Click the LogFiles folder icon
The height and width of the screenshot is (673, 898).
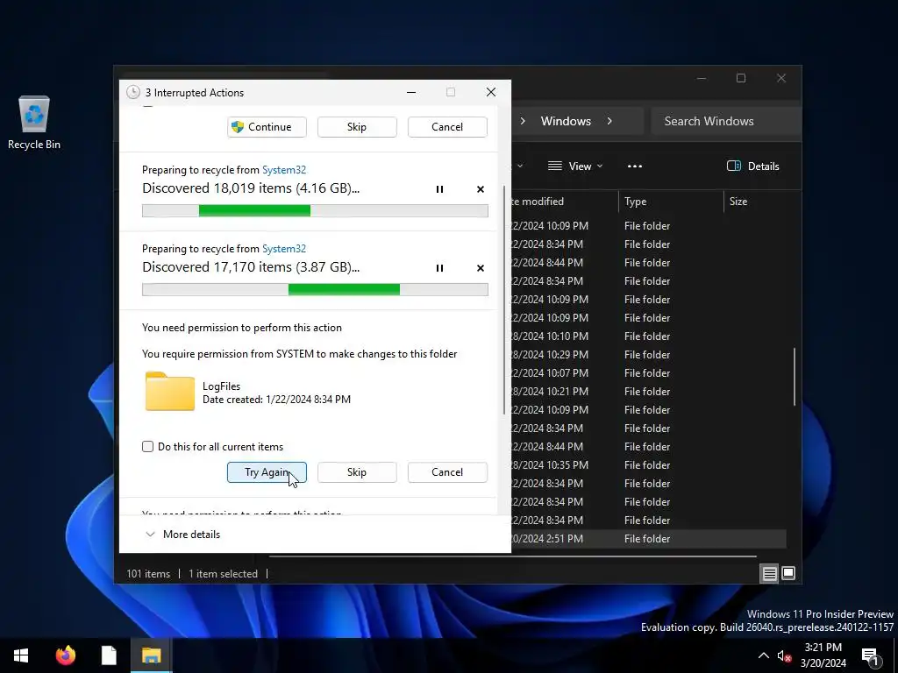pos(169,392)
